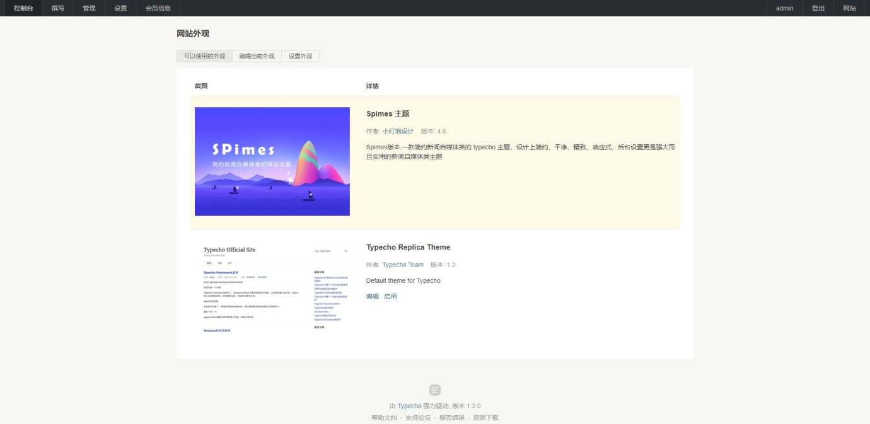870x424 pixels.
Task: Click 启用 to activate Typecho Replica Theme
Action: coord(390,296)
